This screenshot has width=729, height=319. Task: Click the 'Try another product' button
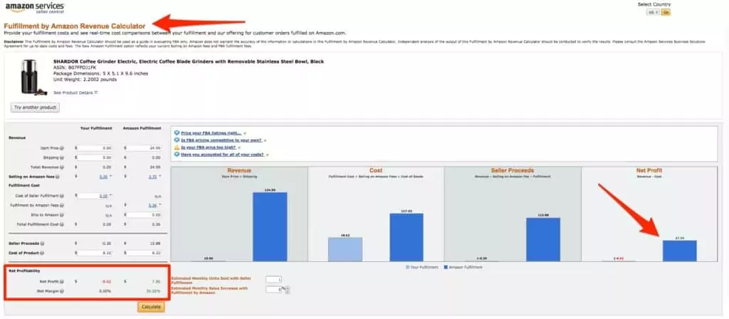pos(35,108)
